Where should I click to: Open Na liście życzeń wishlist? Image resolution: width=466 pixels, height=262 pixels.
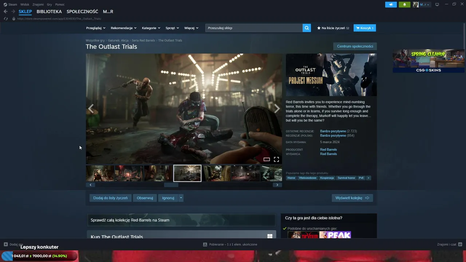click(333, 28)
